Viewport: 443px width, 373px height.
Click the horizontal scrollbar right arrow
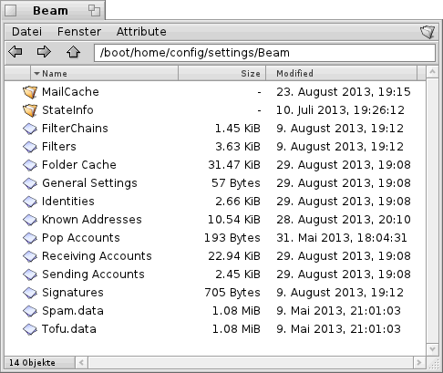tap(419, 362)
